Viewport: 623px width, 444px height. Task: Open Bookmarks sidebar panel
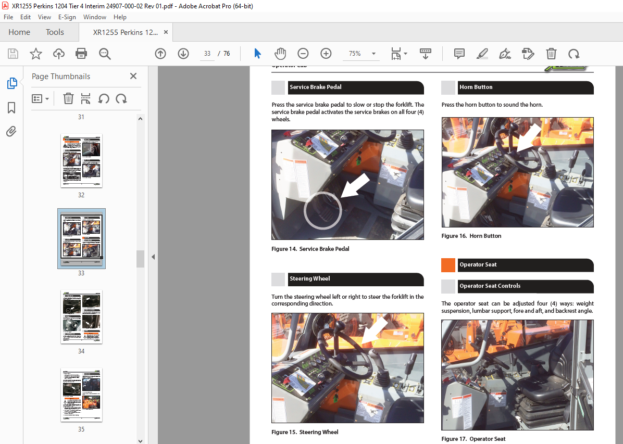click(11, 108)
